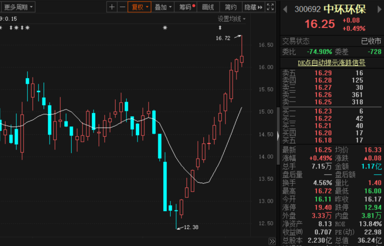Go to next stock with right arrow
384x246 pixels.
click(379, 10)
